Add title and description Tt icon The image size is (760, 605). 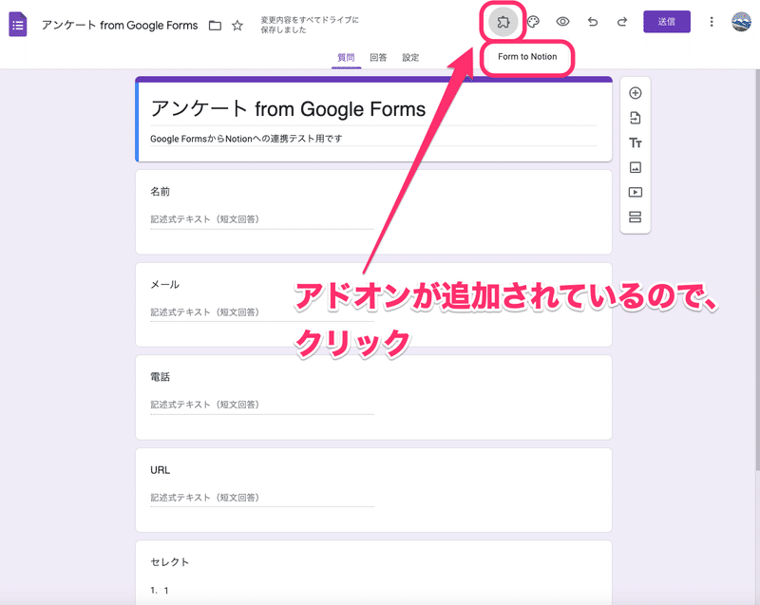click(x=635, y=142)
